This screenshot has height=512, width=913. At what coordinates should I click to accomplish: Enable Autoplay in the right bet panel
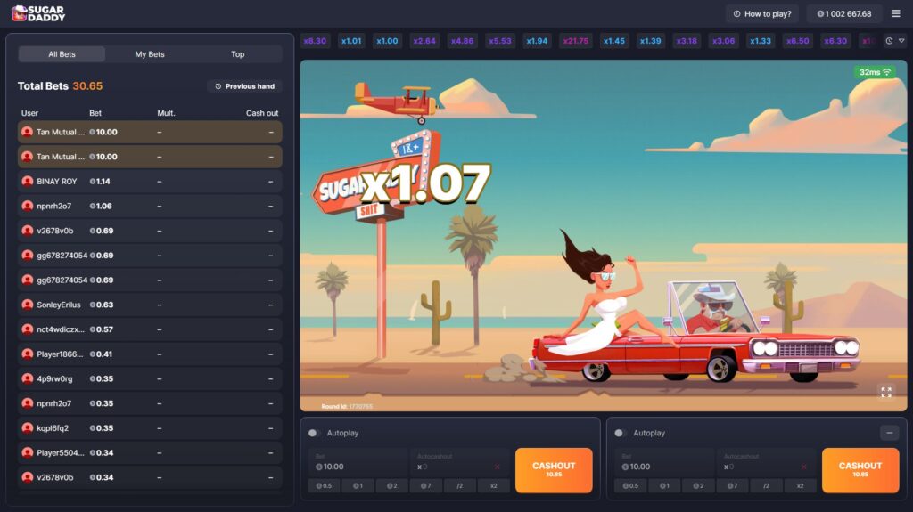coord(621,433)
